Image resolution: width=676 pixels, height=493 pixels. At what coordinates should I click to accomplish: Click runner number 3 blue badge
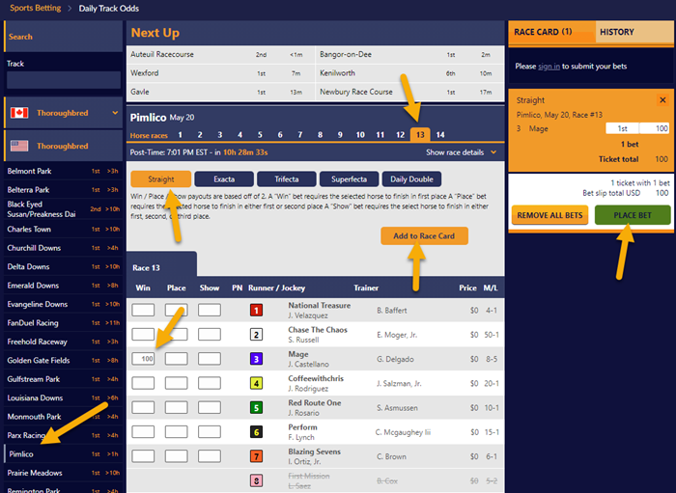[256, 359]
